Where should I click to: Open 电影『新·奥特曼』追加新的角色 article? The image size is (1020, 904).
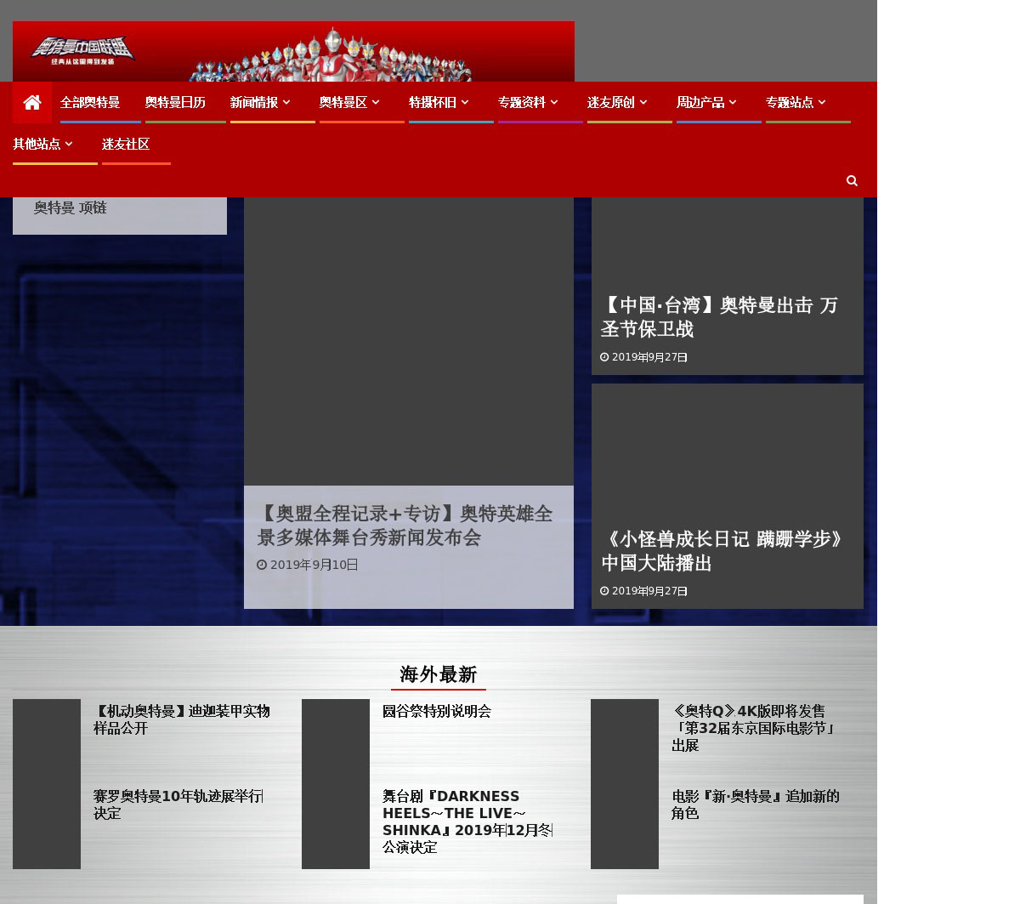pyautogui.click(x=755, y=805)
